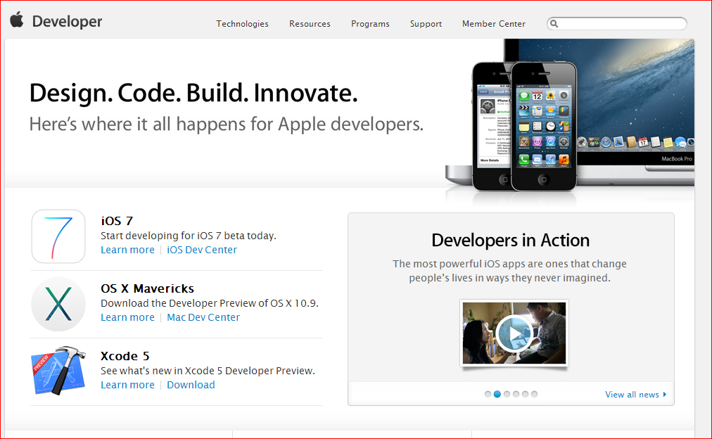Click the arrow beside View all news
This screenshot has width=712, height=439.
pyautogui.click(x=665, y=394)
